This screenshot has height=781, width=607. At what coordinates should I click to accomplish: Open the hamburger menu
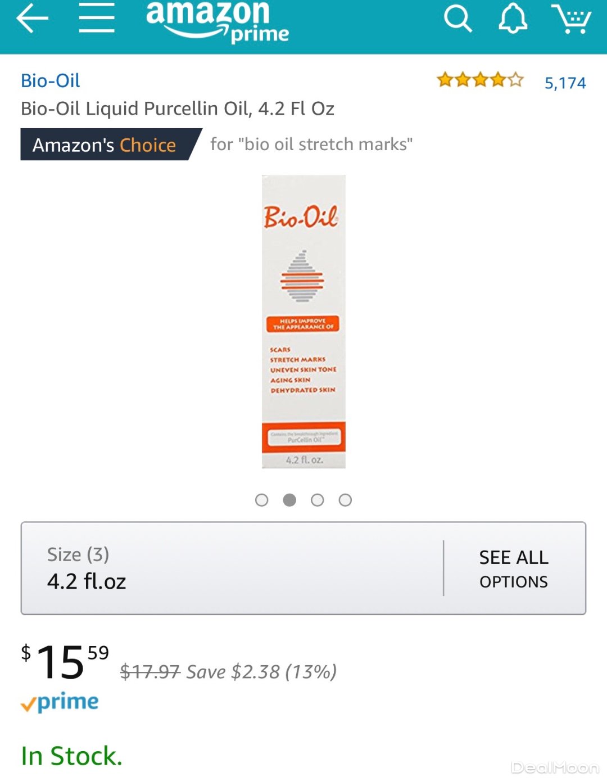coord(96,17)
